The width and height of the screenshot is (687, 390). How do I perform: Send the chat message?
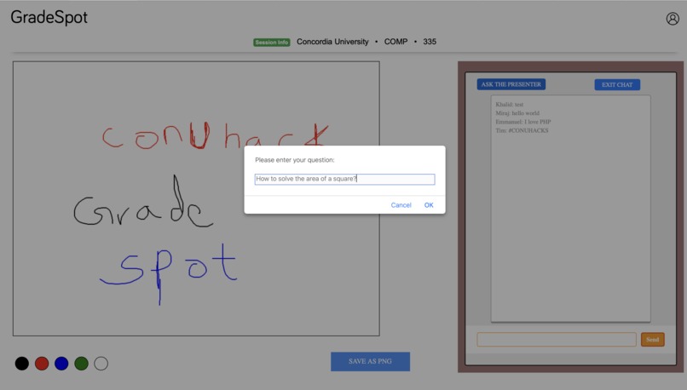[x=652, y=339]
